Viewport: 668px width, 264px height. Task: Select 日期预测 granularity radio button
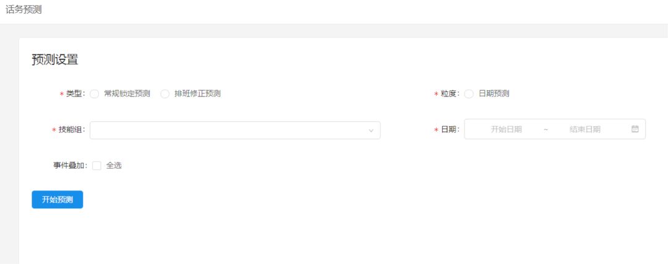click(x=469, y=94)
